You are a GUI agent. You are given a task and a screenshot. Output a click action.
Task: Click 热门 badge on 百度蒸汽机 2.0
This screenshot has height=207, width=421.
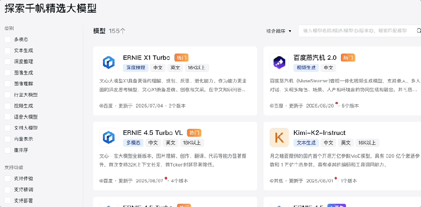(348, 58)
